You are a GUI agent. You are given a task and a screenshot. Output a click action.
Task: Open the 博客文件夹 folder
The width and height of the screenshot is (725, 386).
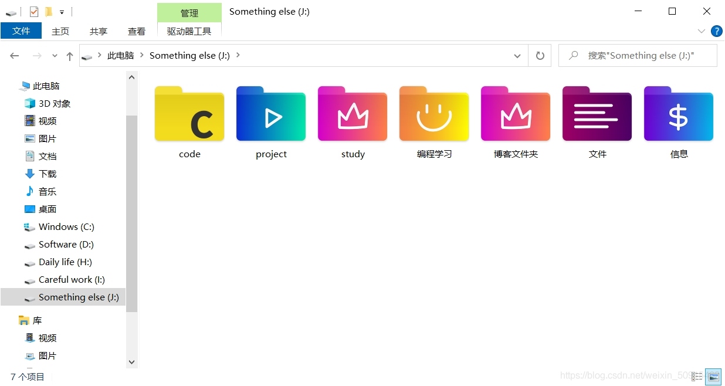pyautogui.click(x=516, y=114)
